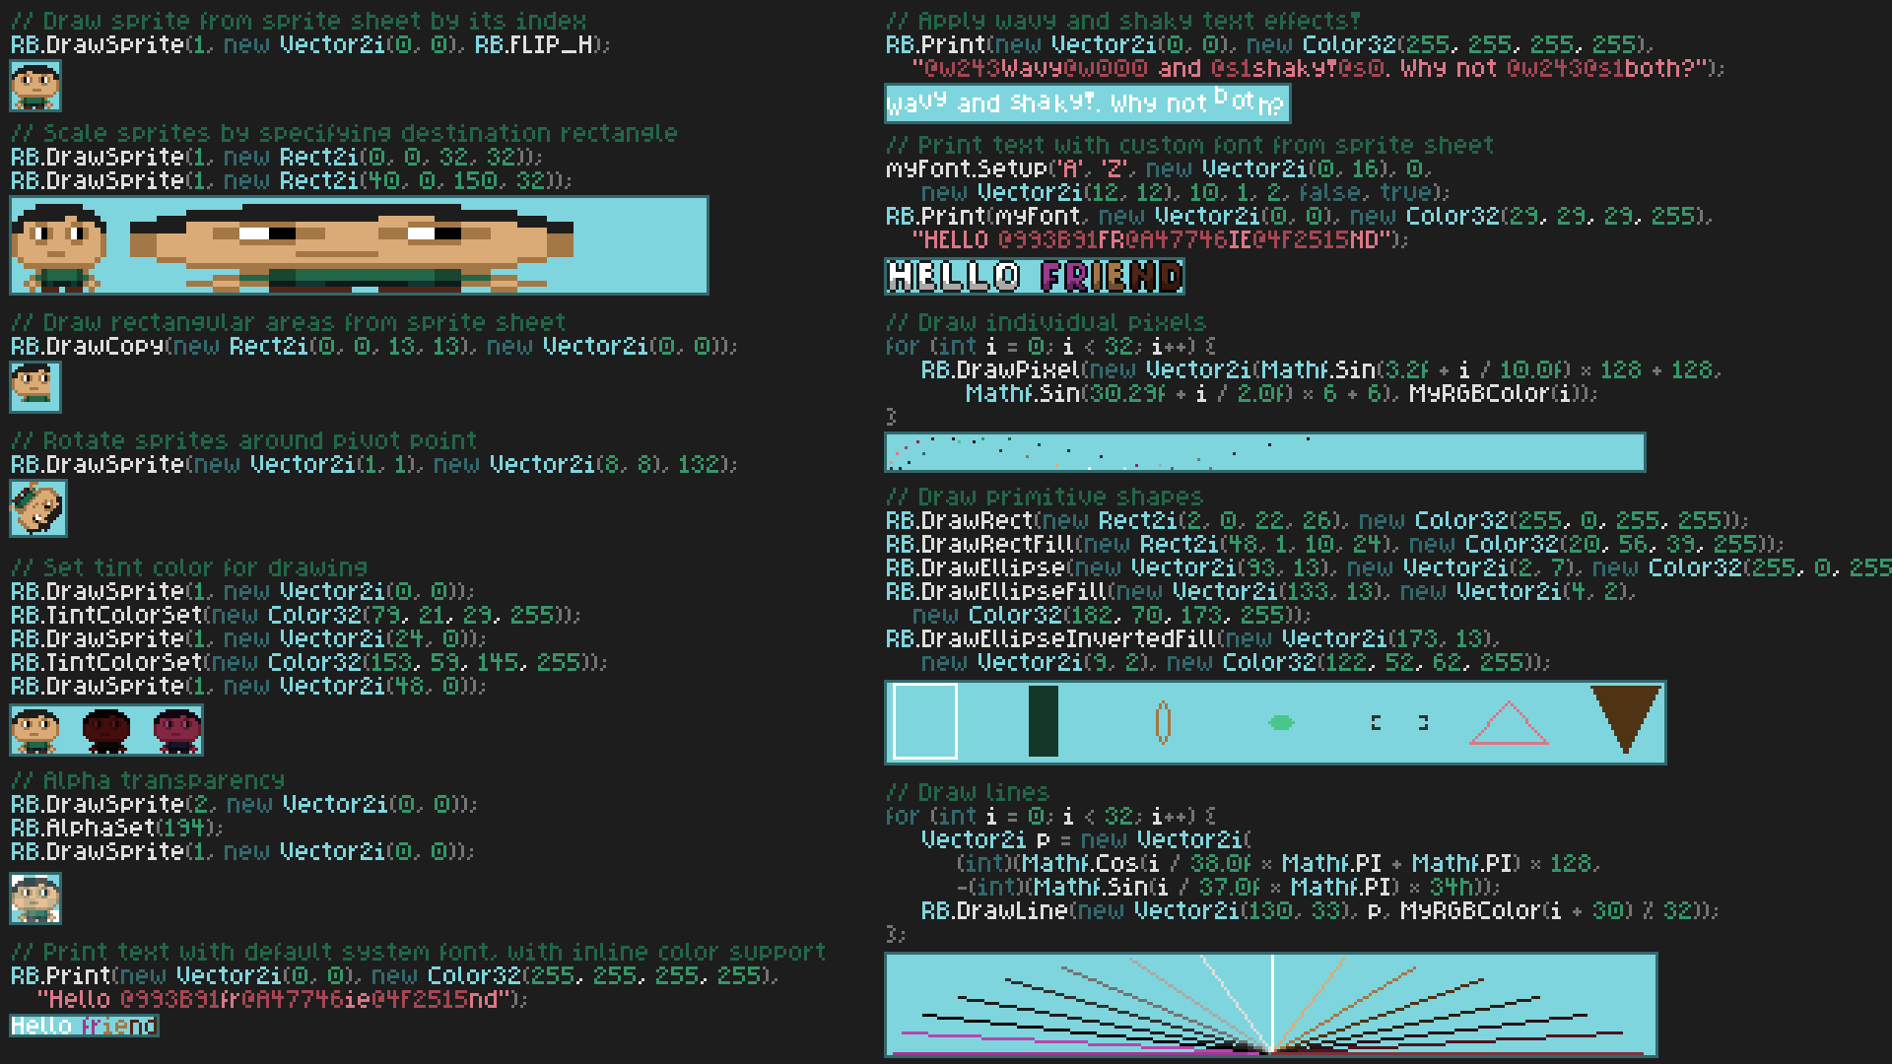Toggle the white ellipse outline shape
1892x1064 pixels.
[x=1163, y=722]
